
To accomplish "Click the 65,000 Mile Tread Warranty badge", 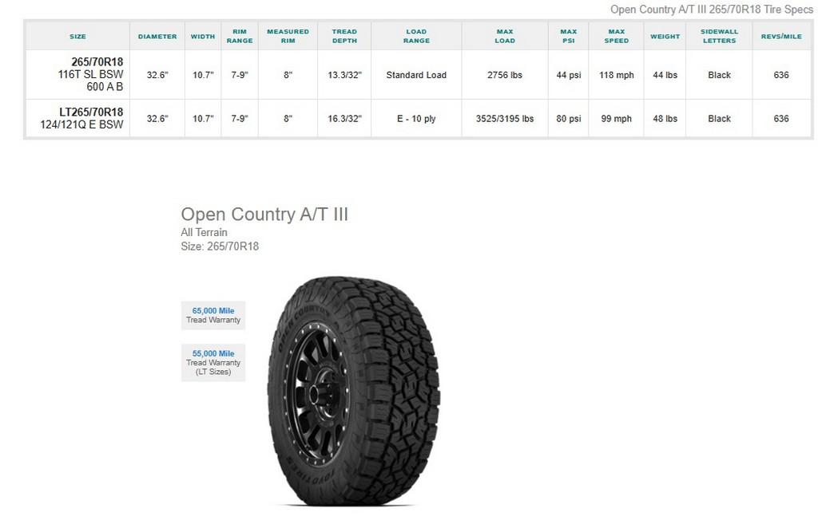I will click(x=213, y=315).
